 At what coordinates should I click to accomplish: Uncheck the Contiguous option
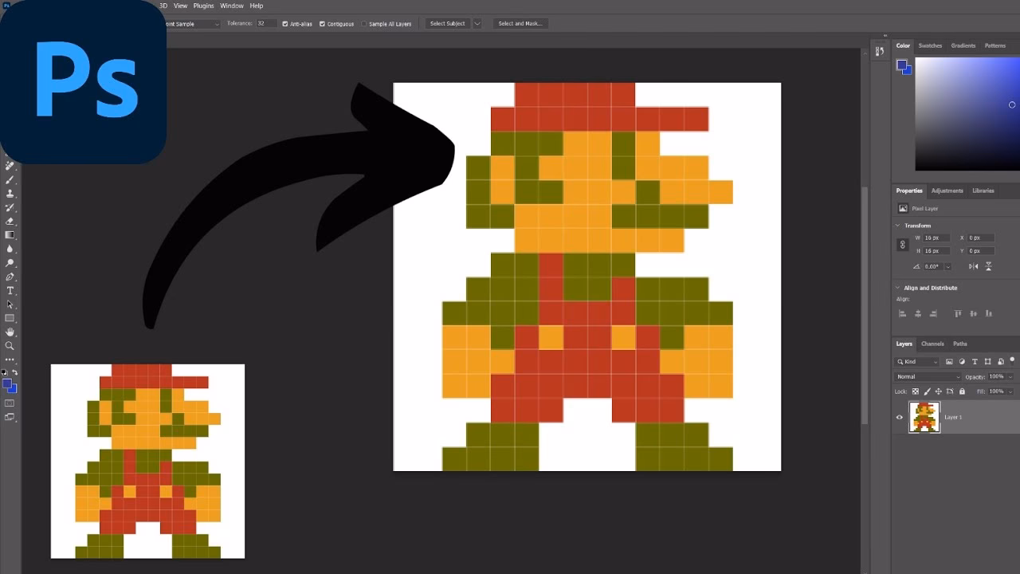pos(322,24)
